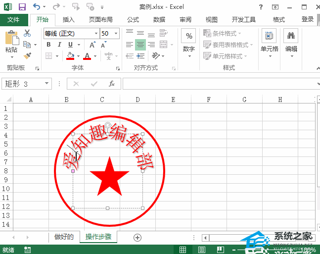Click the Cut scissors icon

pyautogui.click(x=27, y=33)
